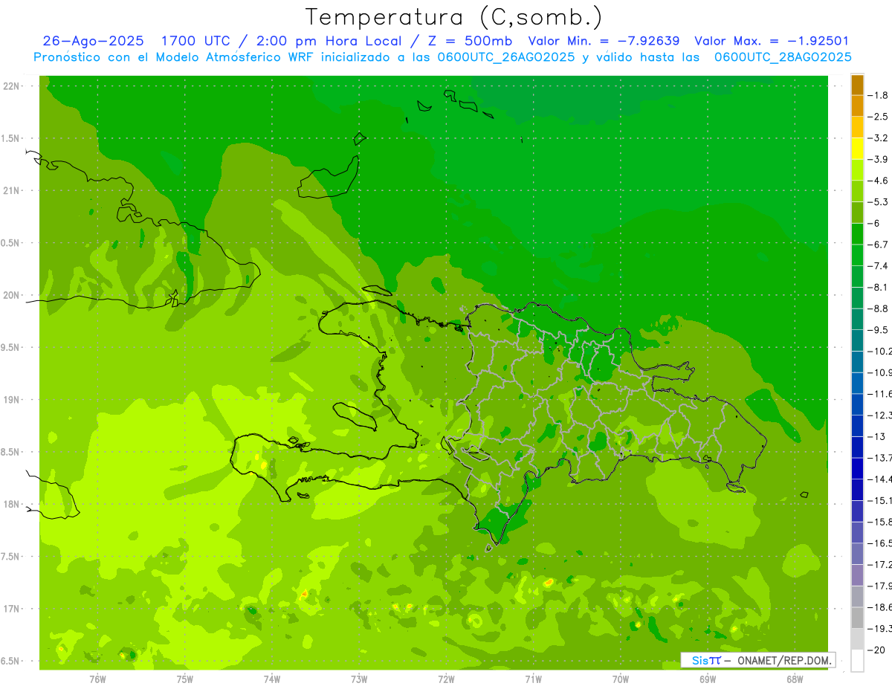Pick the yellow swatch between -3.2 and -3.9
The height and width of the screenshot is (689, 892).
click(857, 149)
